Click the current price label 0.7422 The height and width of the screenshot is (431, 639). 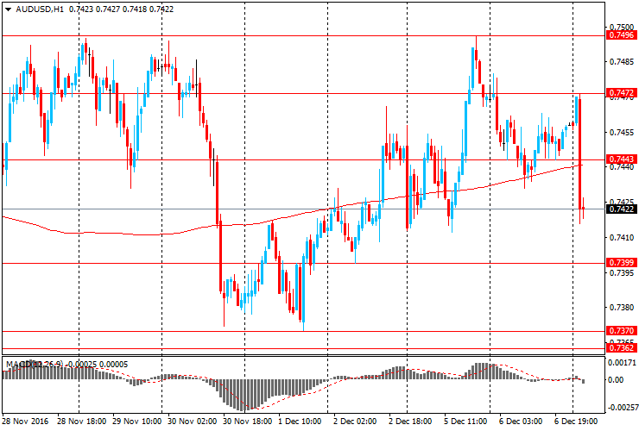click(622, 209)
